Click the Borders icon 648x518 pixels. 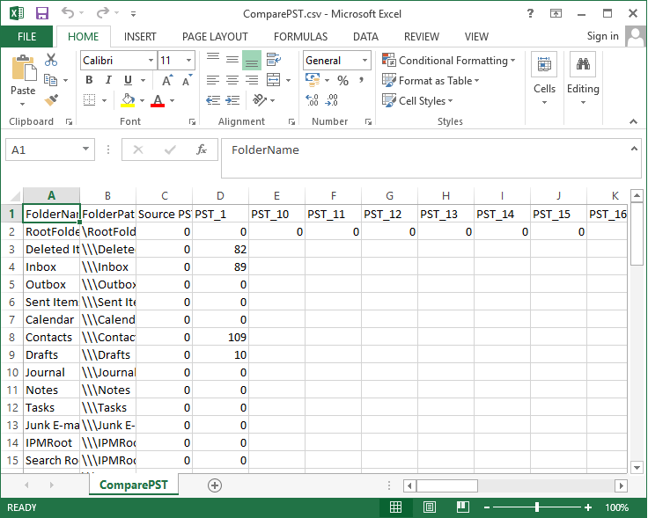click(x=89, y=100)
